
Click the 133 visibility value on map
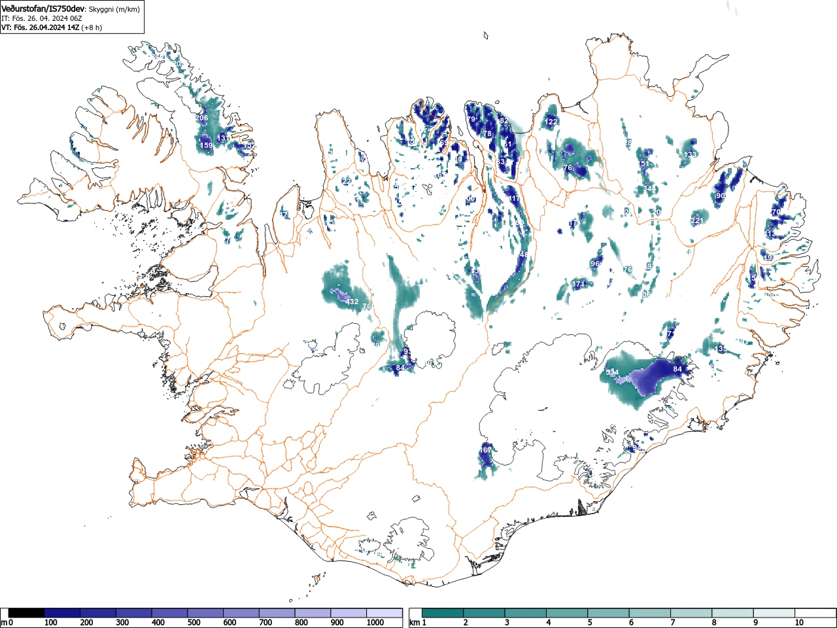[x=690, y=154]
